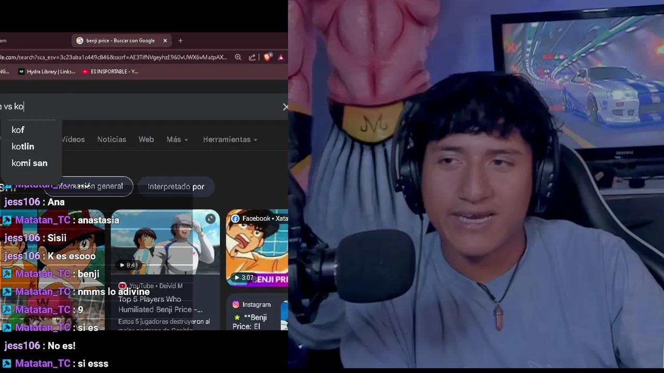Image resolution: width=664 pixels, height=373 pixels.
Task: Click chat message 'Matatan_TC : si esss'
Action: (56, 364)
